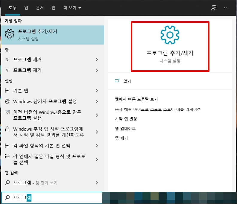Click 열기 to open the setting
This screenshot has height=204, width=237.
pos(127,81)
